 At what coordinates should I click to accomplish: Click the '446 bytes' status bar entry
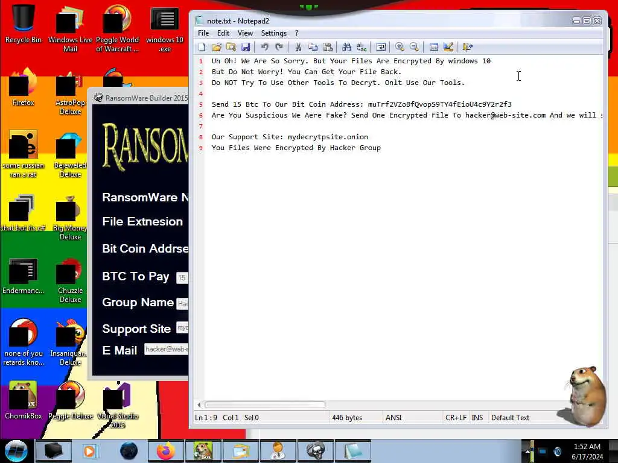347,418
